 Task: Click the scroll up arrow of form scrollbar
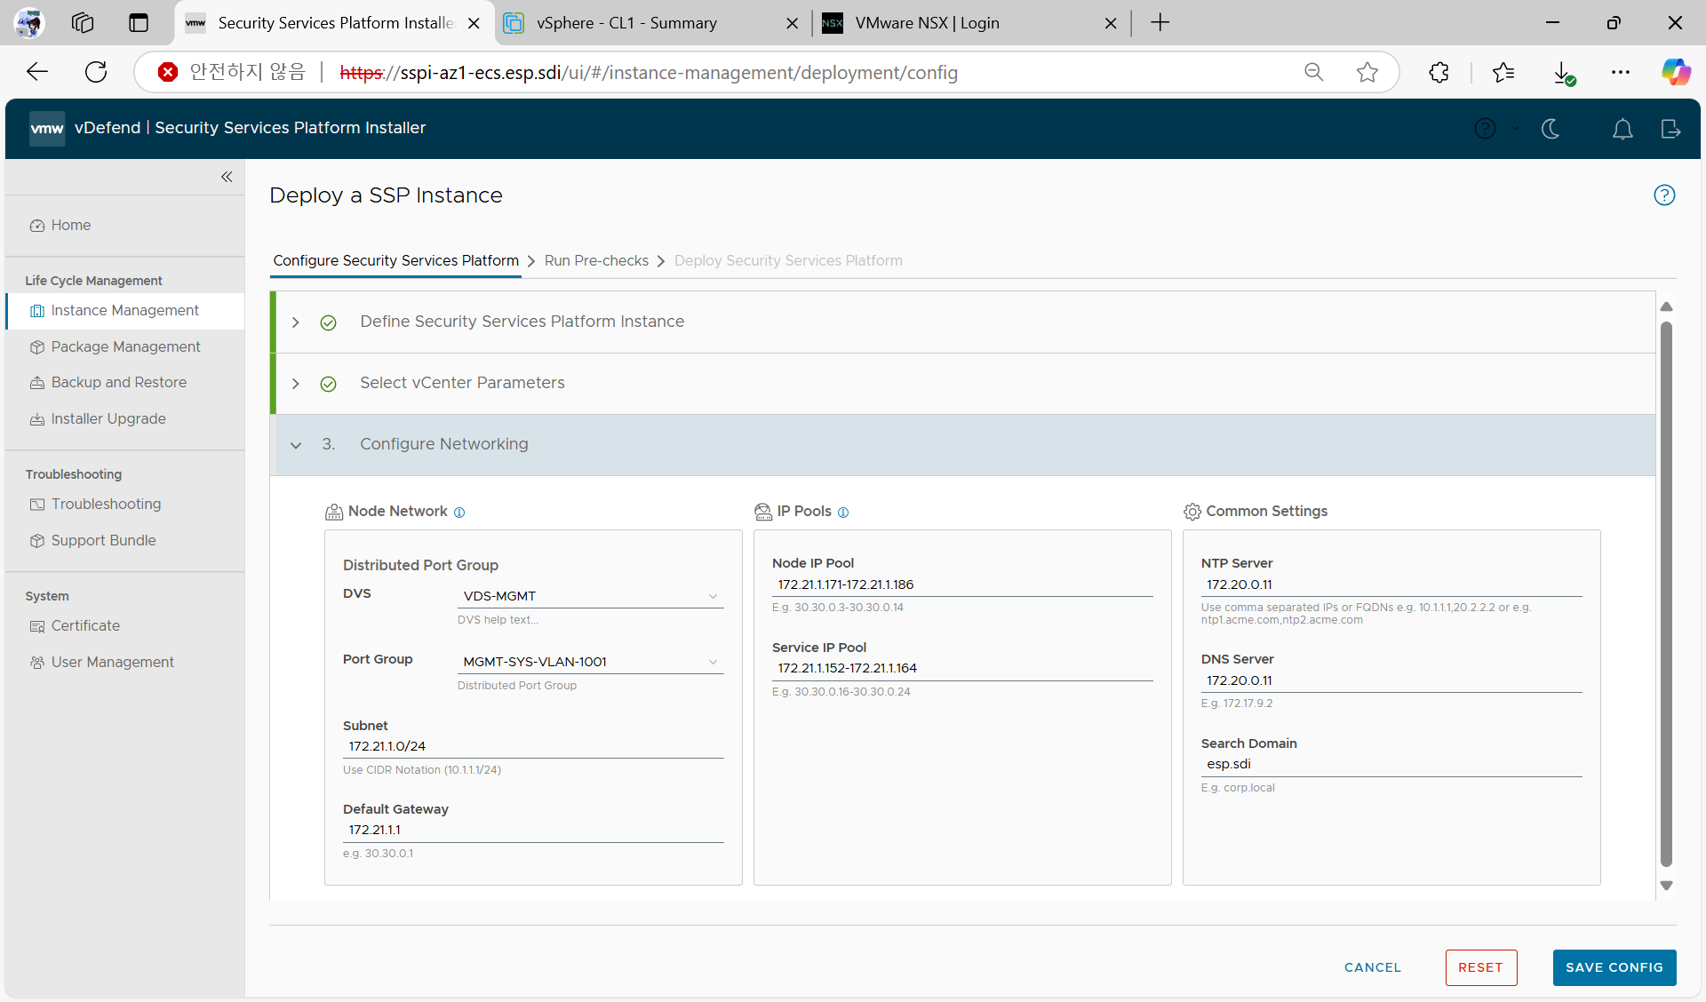click(1667, 306)
